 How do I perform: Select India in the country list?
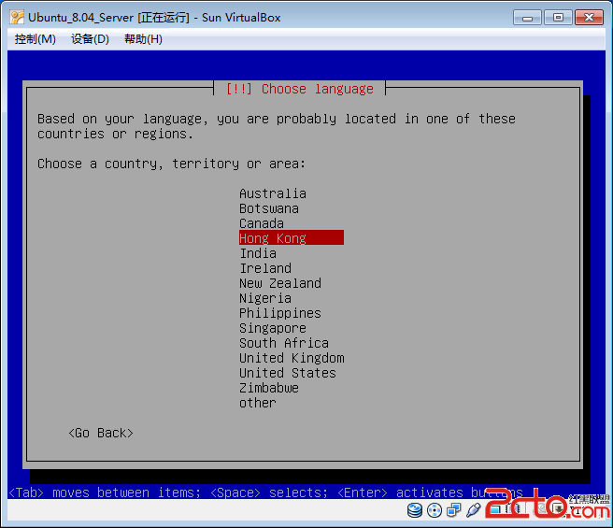258,253
